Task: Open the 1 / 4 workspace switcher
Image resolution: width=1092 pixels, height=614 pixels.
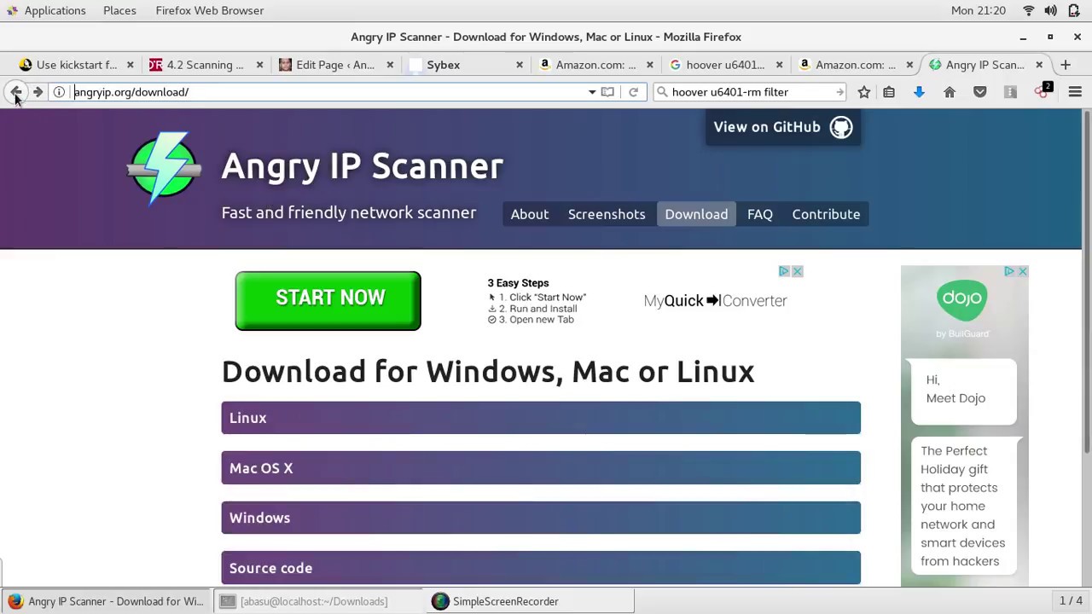Action: [x=1071, y=601]
